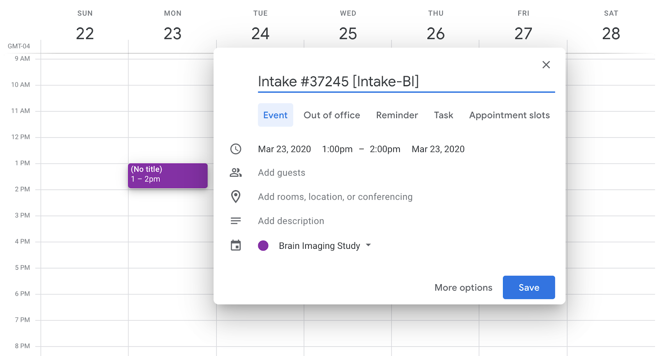Open More options for the event
Screen dimensions: 657x356
coord(463,287)
